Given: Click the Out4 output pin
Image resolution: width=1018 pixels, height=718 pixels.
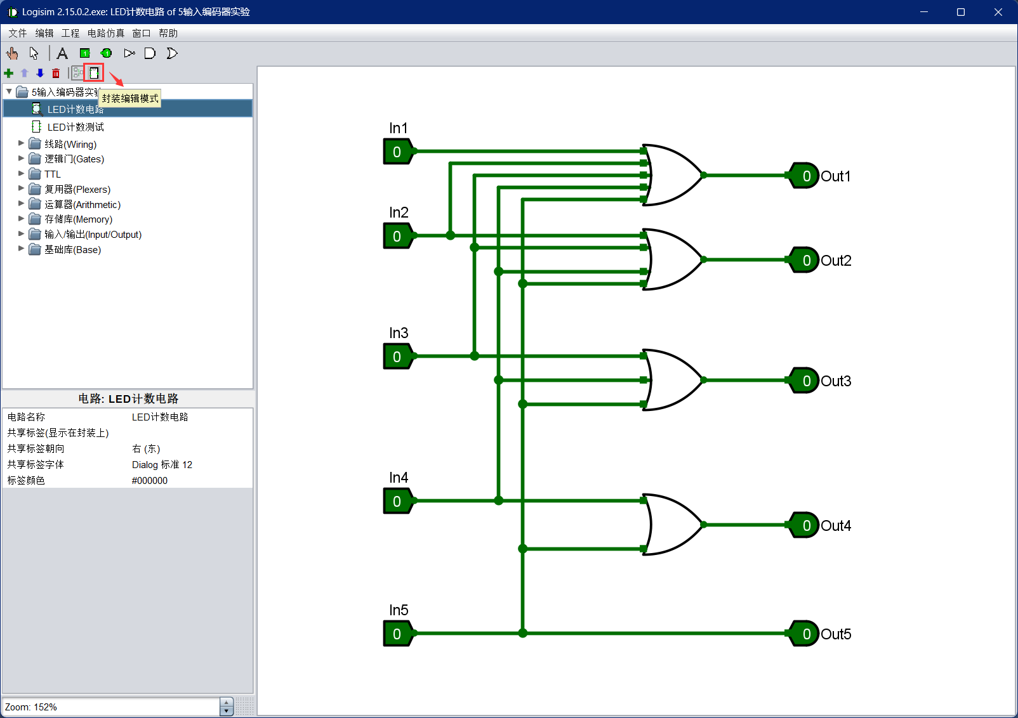Looking at the screenshot, I should [805, 526].
